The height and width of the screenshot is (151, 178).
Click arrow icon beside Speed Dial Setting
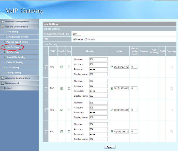[x=4, y=57]
